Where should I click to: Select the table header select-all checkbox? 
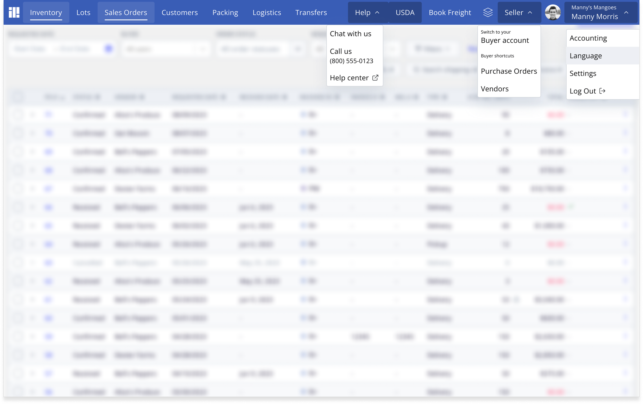click(x=18, y=97)
